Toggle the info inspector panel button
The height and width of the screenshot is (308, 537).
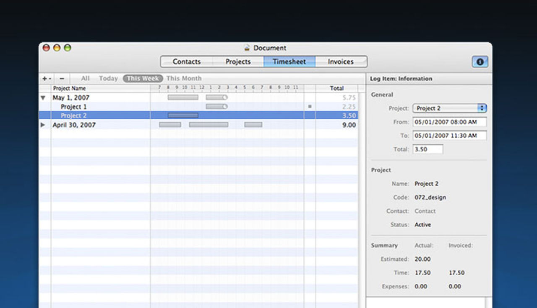point(480,62)
